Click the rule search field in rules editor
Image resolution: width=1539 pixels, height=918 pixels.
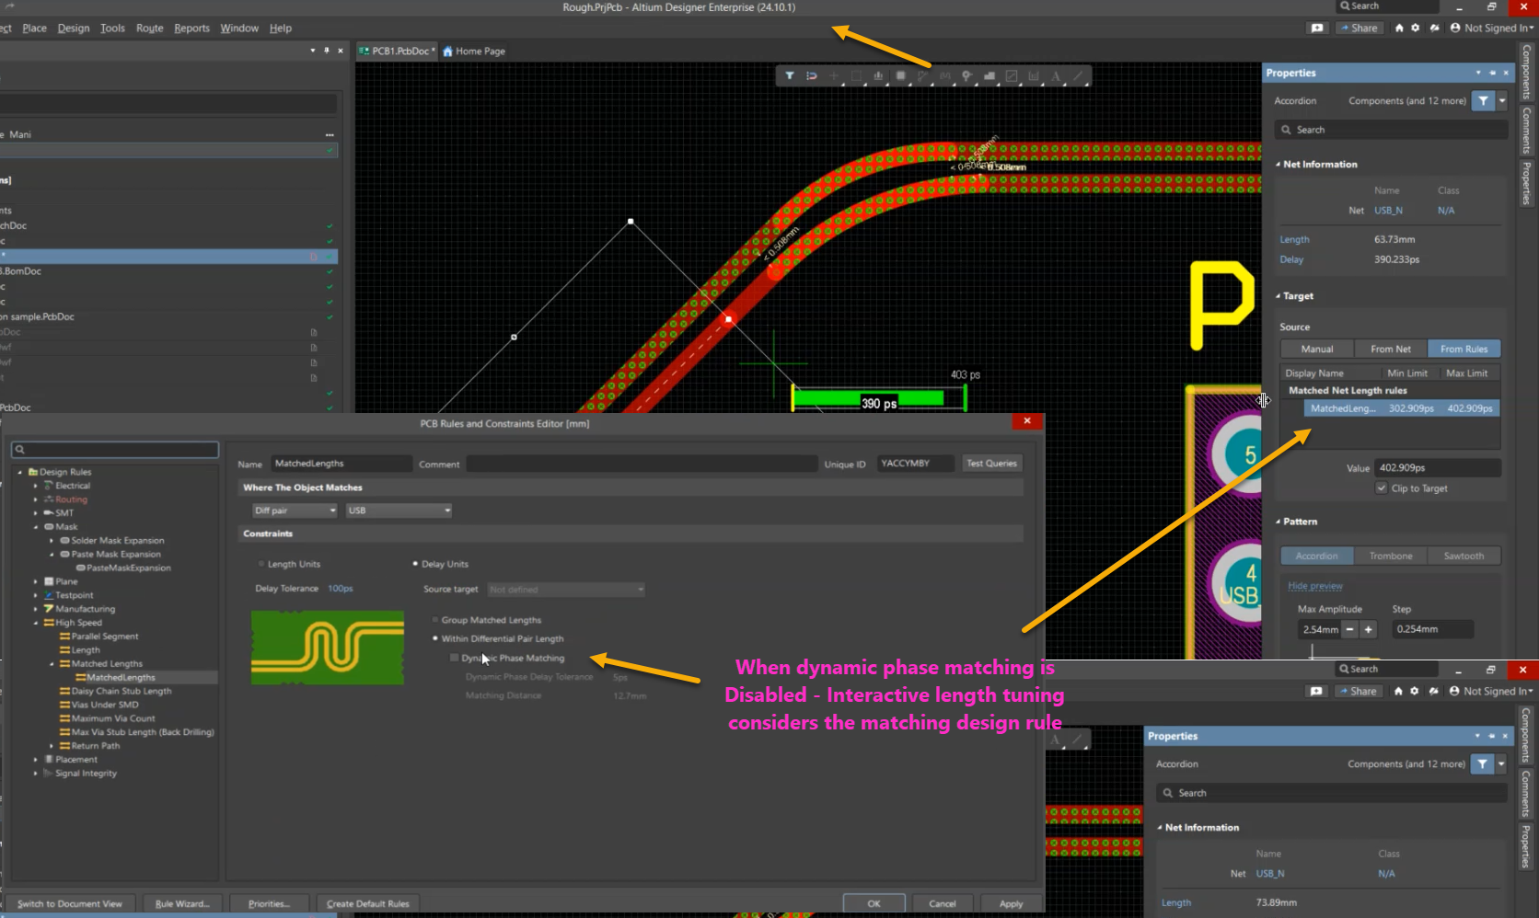(115, 450)
